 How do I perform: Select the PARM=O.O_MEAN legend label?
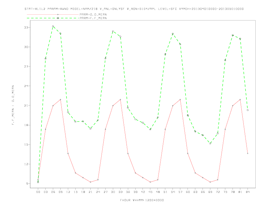pyautogui.click(x=93, y=14)
